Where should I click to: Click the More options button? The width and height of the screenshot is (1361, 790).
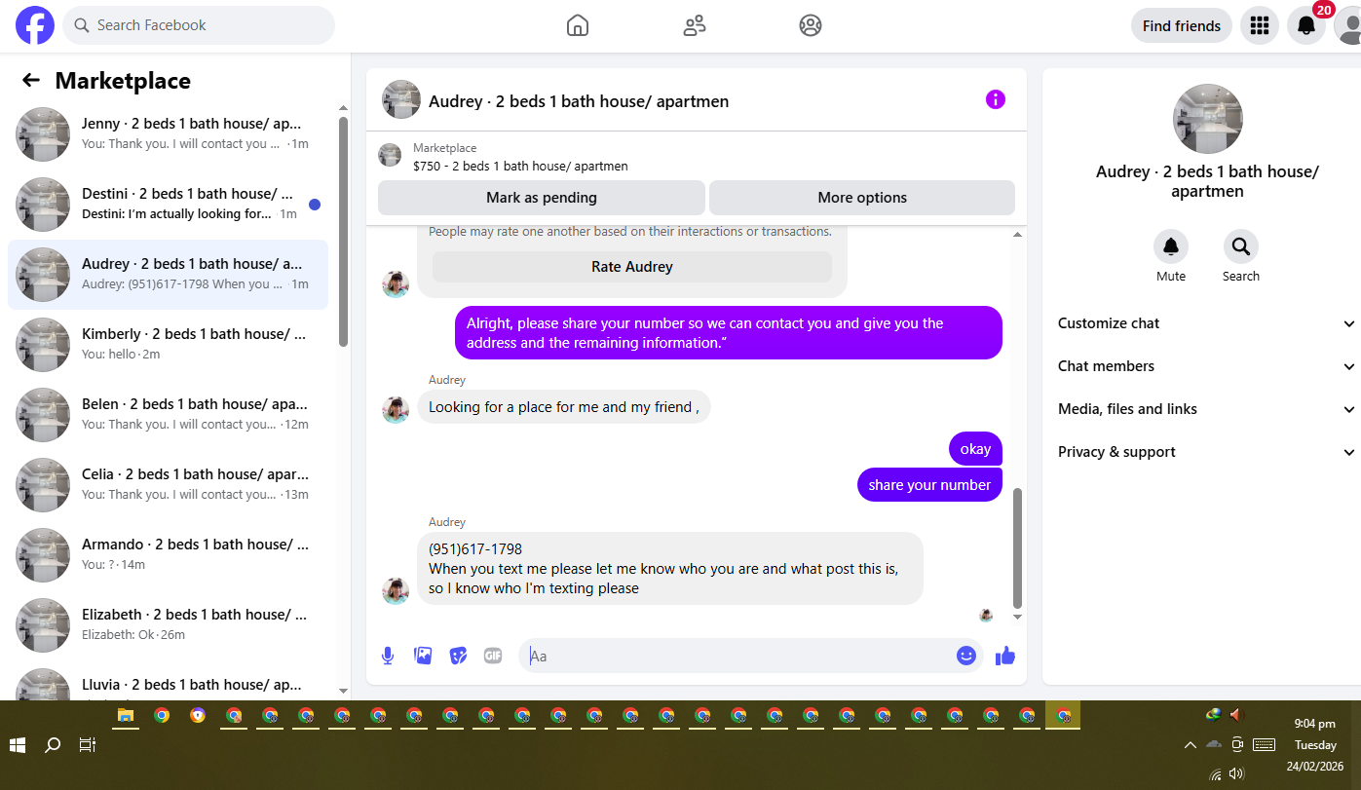point(862,197)
